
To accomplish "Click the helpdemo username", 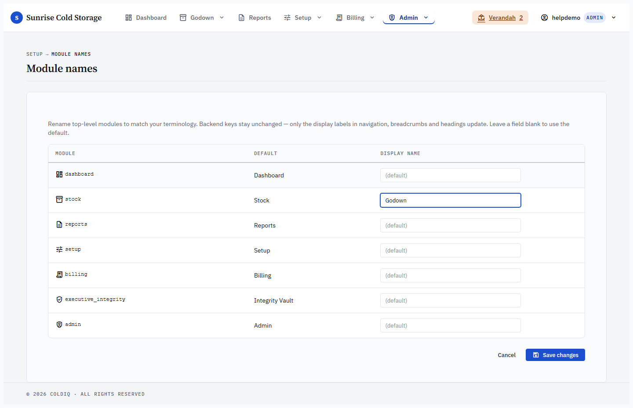I will (x=566, y=18).
